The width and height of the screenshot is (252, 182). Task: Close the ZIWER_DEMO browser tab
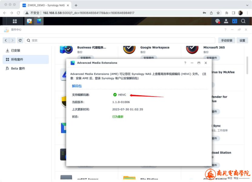68,5
